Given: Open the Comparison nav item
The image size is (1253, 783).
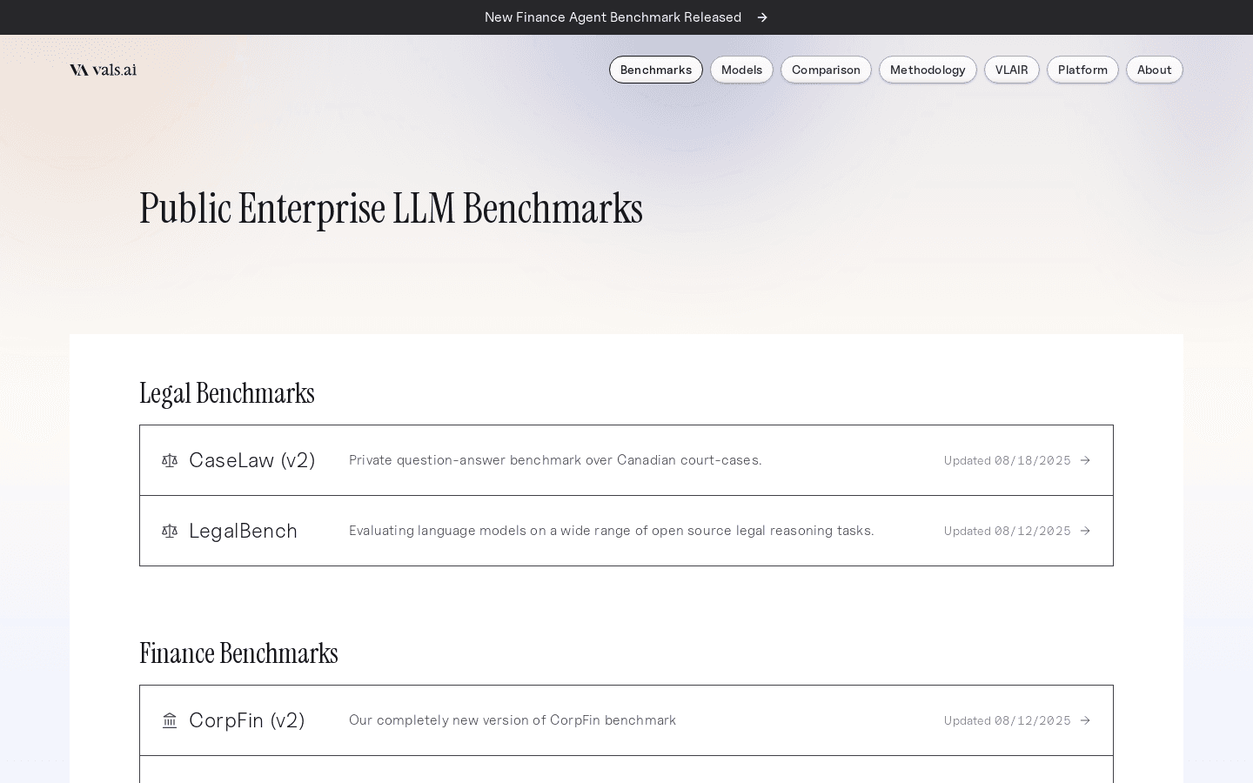Looking at the screenshot, I should (x=826, y=70).
